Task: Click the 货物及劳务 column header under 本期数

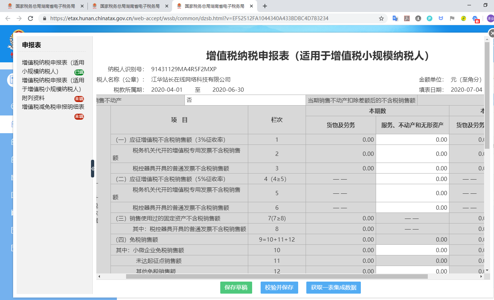Action: click(341, 125)
